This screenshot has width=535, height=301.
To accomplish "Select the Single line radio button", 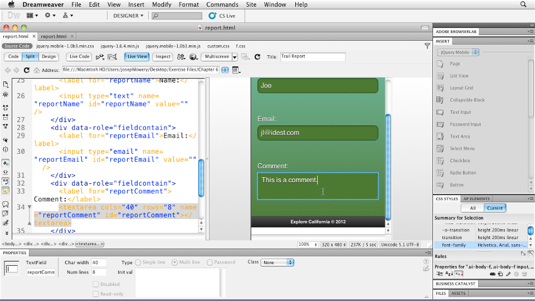I will pyautogui.click(x=138, y=263).
